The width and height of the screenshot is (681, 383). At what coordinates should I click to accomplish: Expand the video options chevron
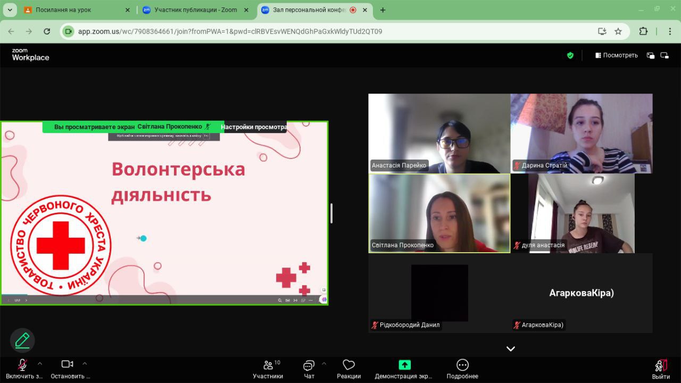click(x=85, y=364)
